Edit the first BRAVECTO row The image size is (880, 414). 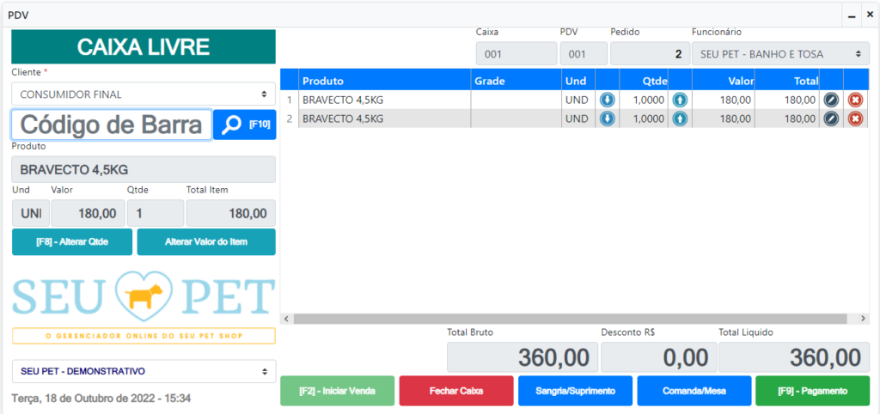[x=831, y=100]
